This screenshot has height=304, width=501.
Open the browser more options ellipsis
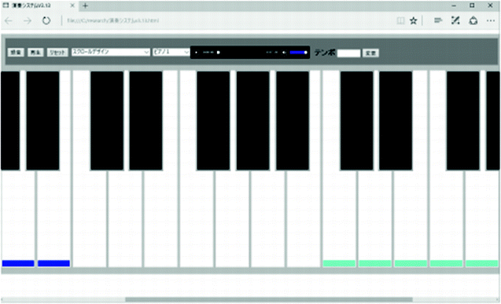click(x=491, y=20)
